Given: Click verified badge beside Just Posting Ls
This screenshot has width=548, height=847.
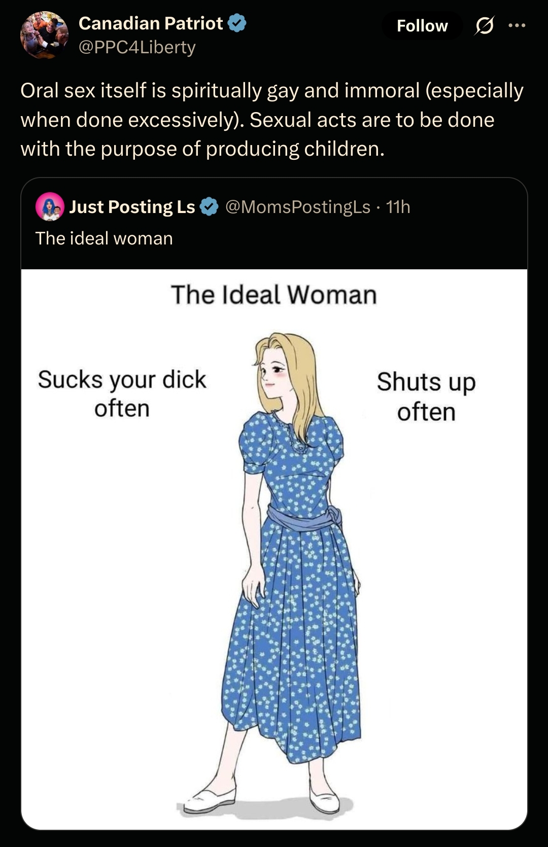Looking at the screenshot, I should coord(209,207).
